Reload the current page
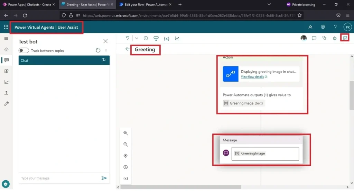 (x=25, y=15)
